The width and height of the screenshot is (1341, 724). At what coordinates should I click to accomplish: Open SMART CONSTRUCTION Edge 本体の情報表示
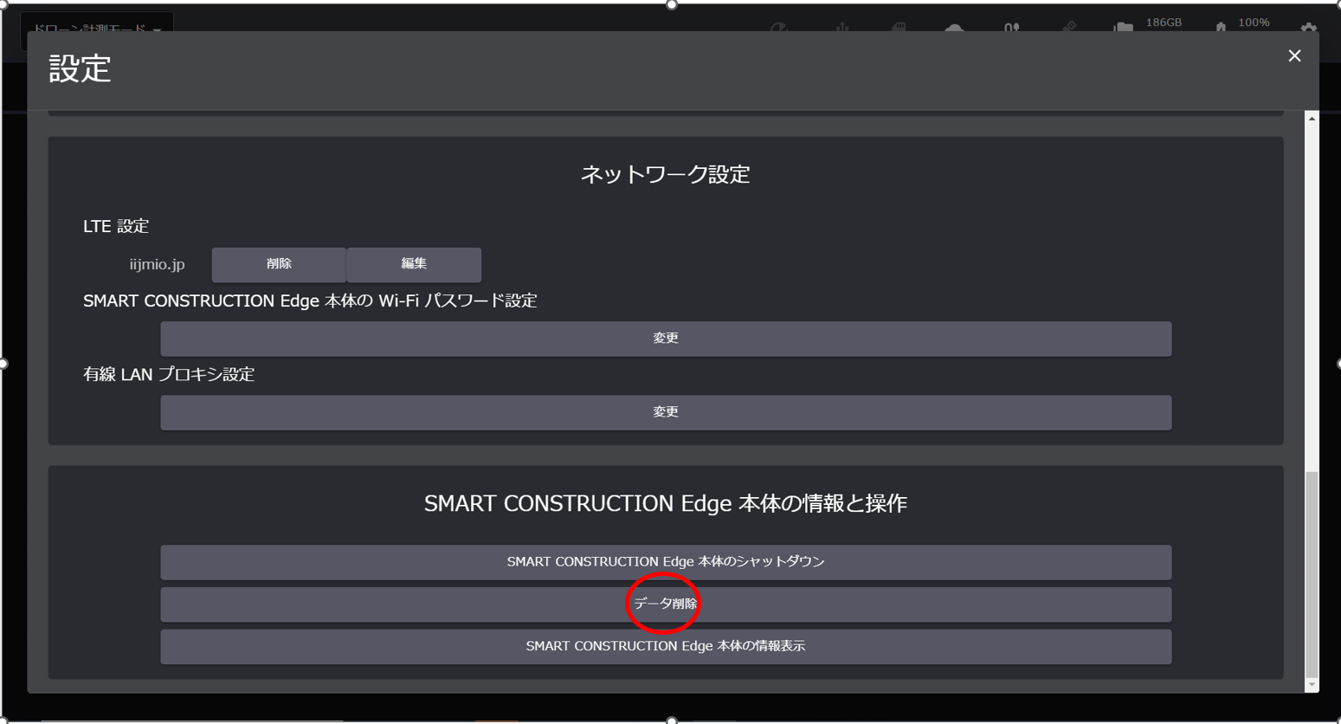click(666, 647)
